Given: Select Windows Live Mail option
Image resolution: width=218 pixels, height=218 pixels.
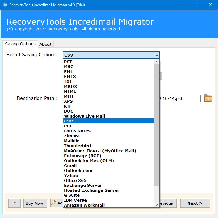Looking at the screenshot, I should (x=109, y=116).
